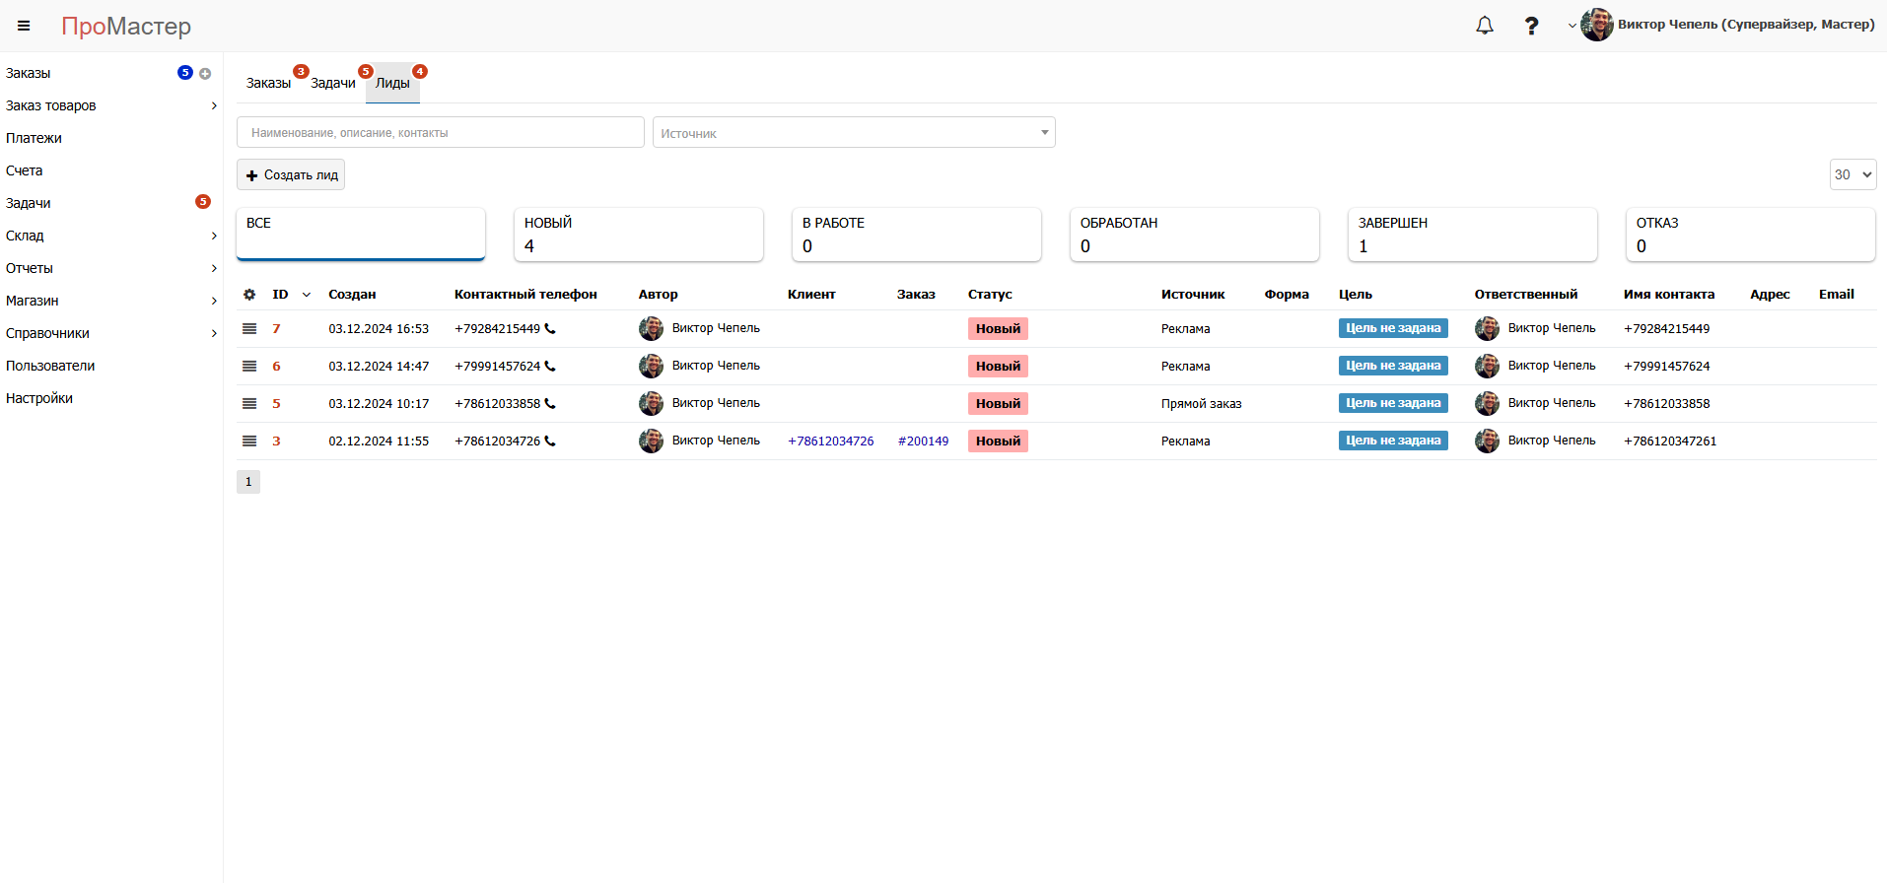Open the hamburger menu at top left

(x=24, y=26)
